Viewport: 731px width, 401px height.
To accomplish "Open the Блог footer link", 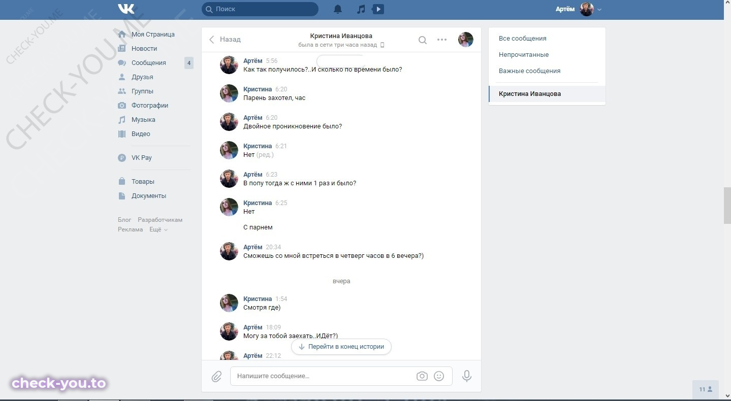I will pos(124,220).
